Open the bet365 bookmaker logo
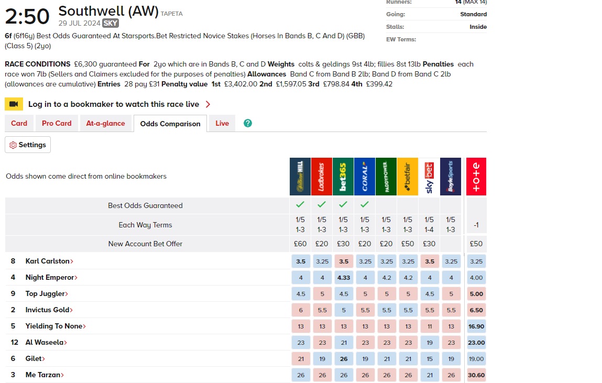Viewport: 602px width, 383px height. (343, 177)
